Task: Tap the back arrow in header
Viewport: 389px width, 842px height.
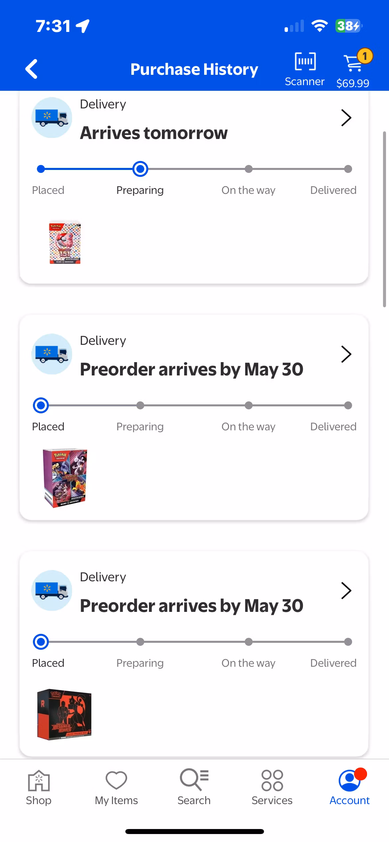Action: point(32,69)
